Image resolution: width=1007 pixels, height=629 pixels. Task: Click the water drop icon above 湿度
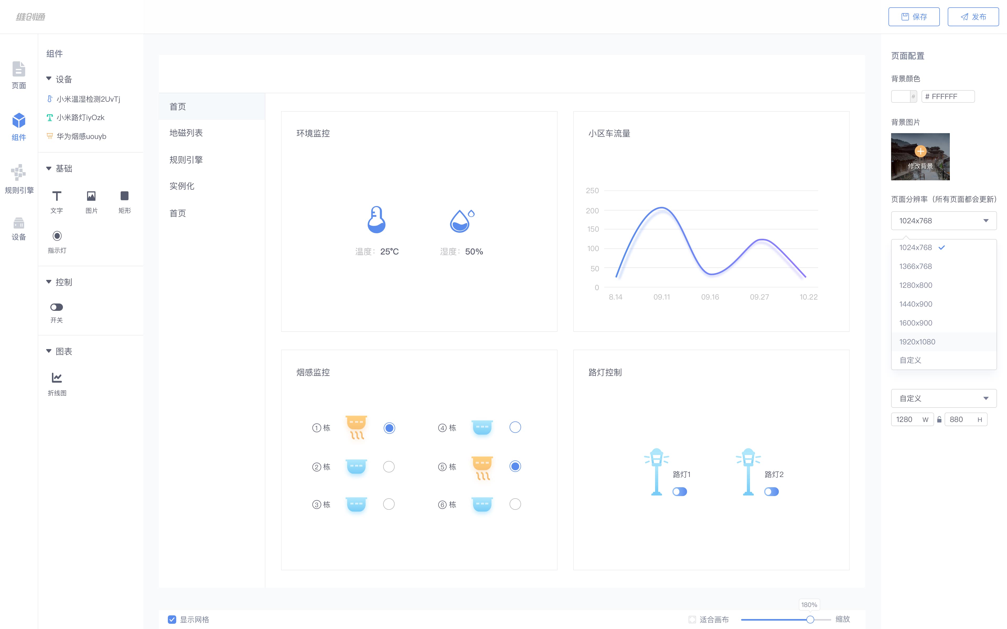462,220
